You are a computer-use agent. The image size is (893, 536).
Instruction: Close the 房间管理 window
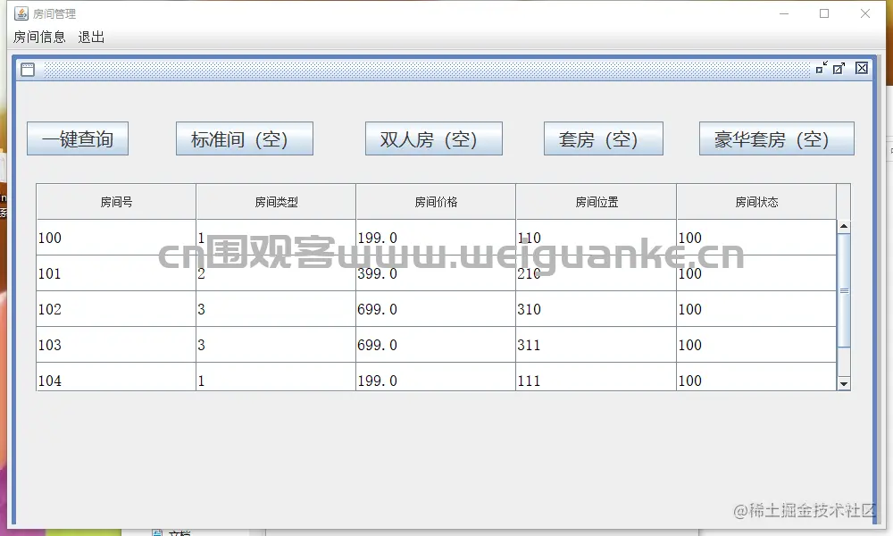[x=865, y=13]
